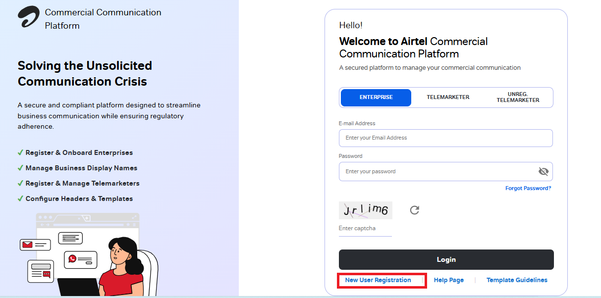Click the checkmark beside Manage Business Display Names
The width and height of the screenshot is (601, 298).
(x=20, y=168)
